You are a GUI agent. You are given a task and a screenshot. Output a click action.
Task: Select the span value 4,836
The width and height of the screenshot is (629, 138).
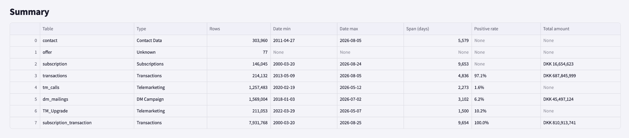(438, 76)
